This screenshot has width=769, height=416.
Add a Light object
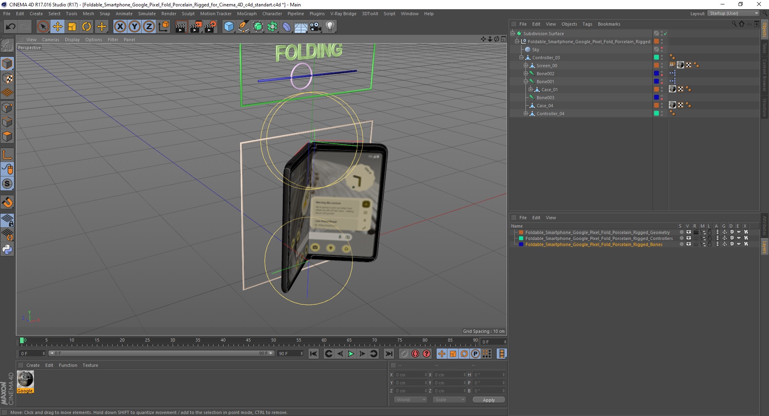(x=330, y=27)
